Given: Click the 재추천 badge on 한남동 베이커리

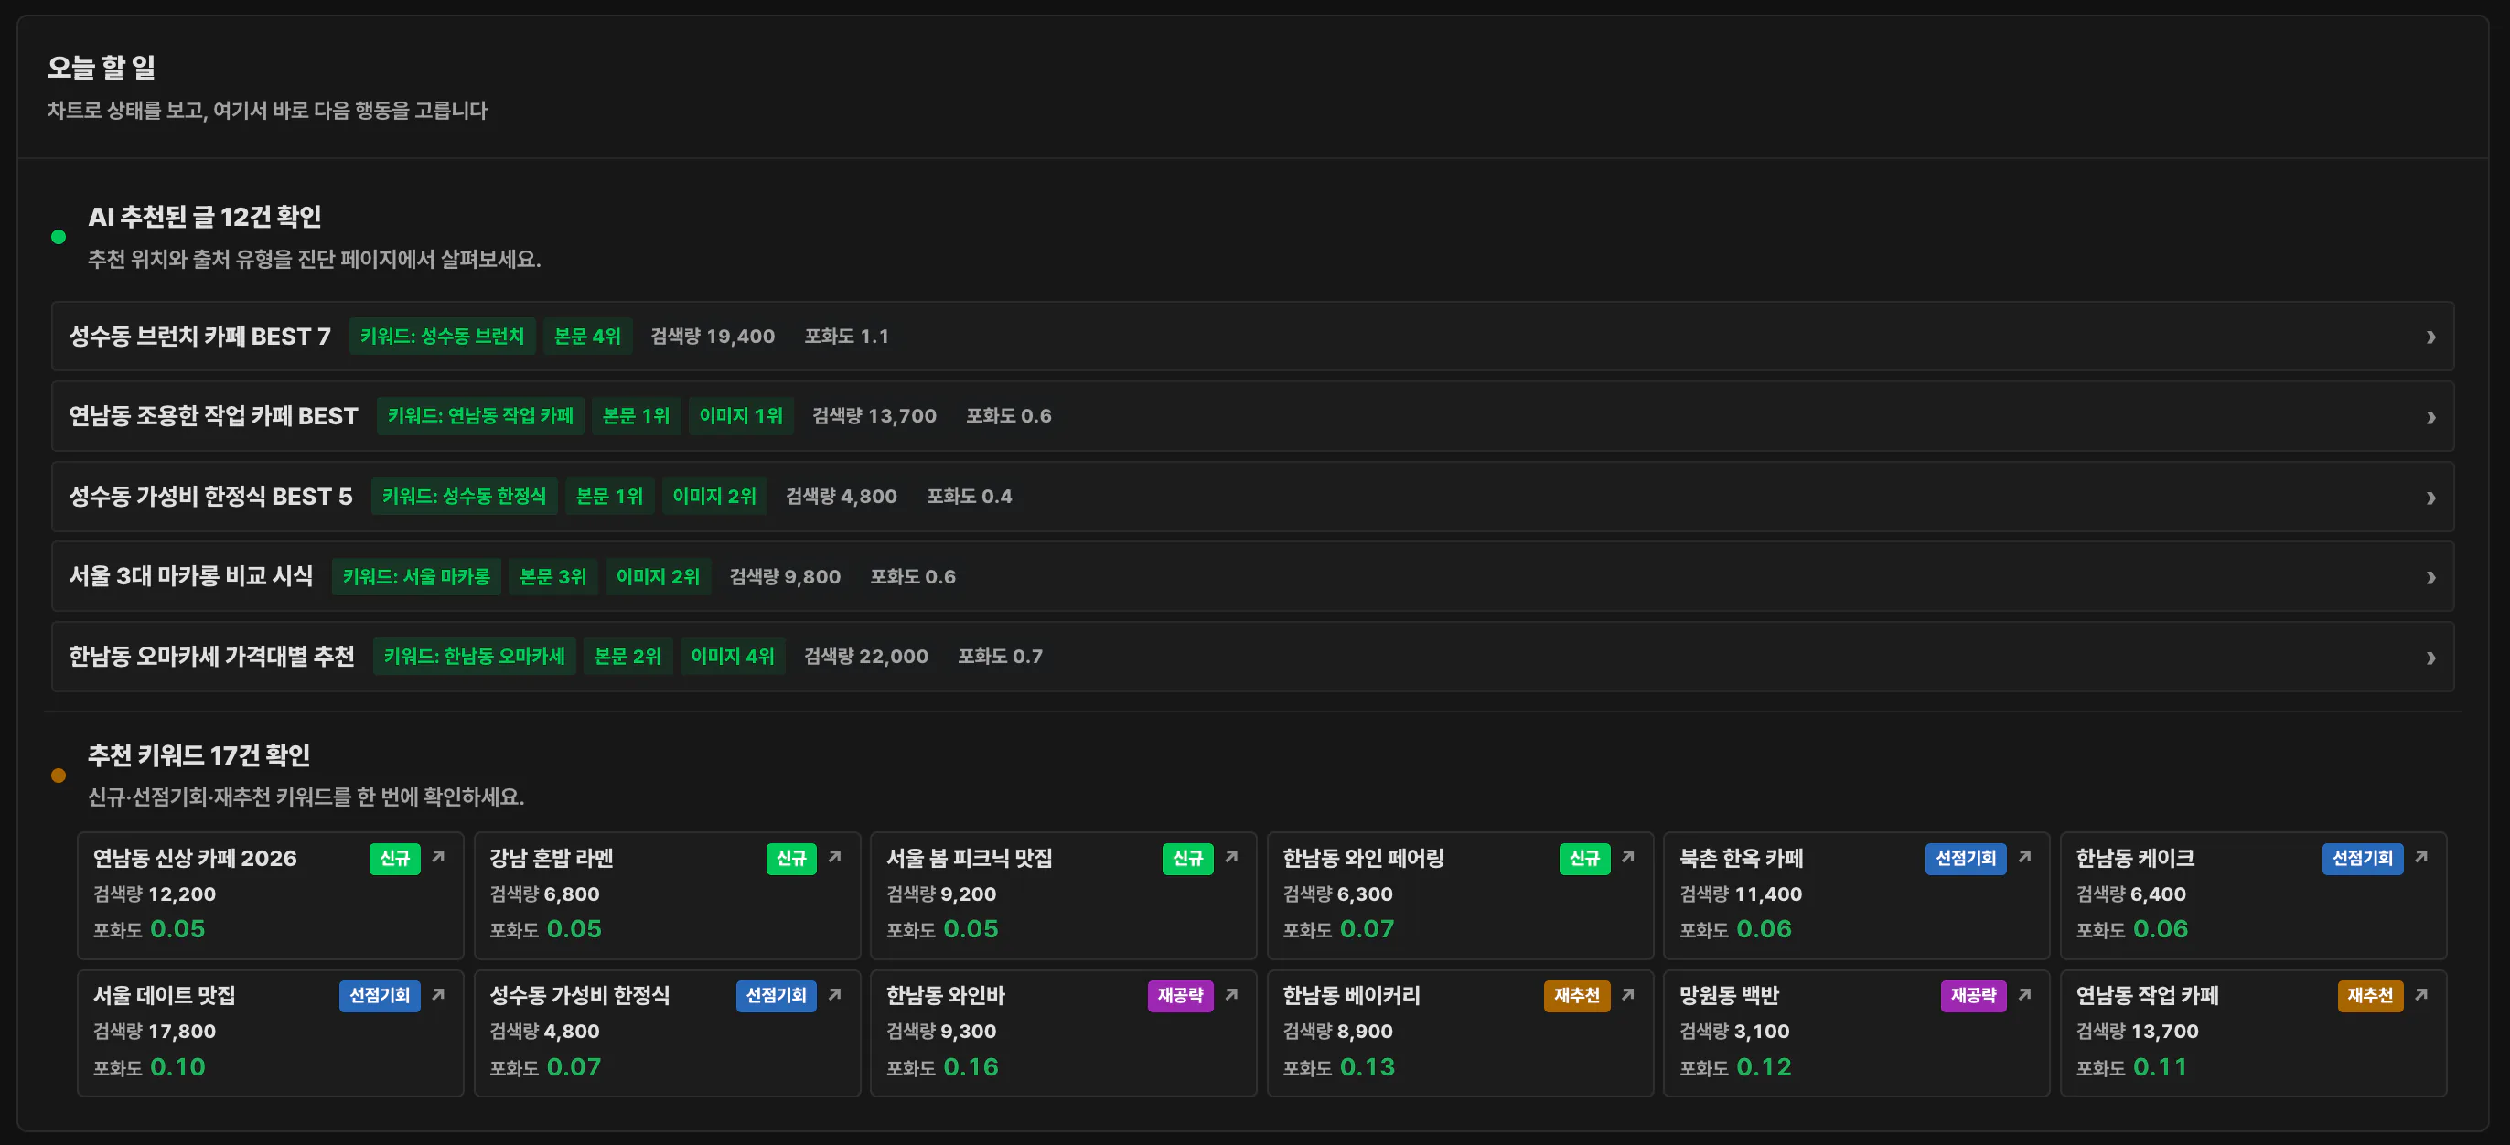Looking at the screenshot, I should [1577, 996].
